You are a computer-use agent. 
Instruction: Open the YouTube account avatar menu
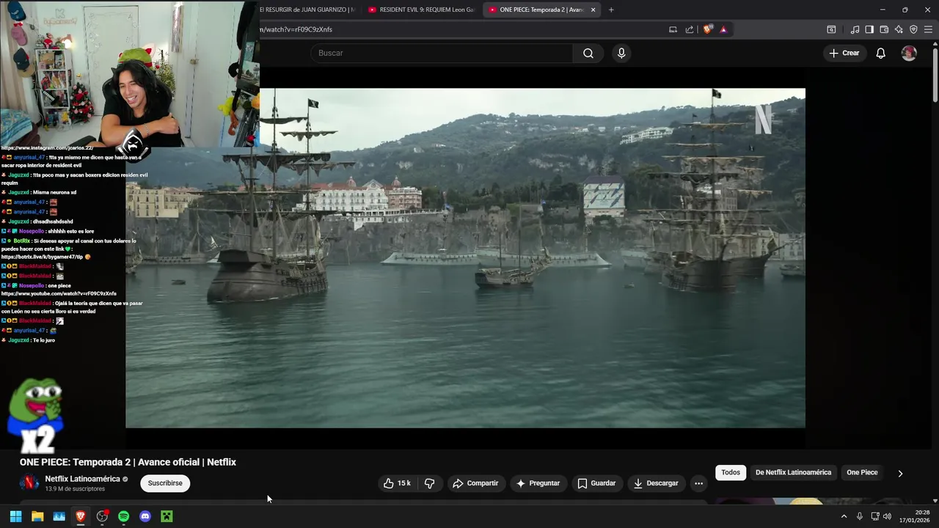coord(909,53)
